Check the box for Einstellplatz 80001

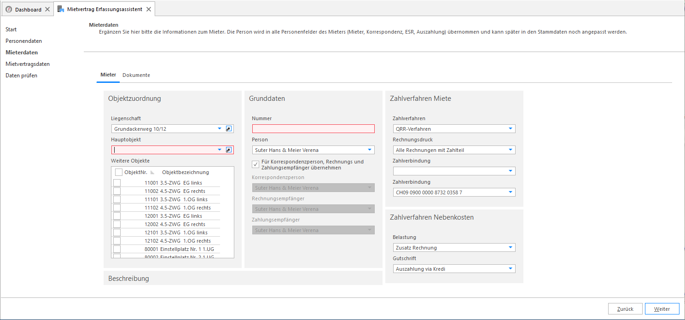[x=117, y=249]
